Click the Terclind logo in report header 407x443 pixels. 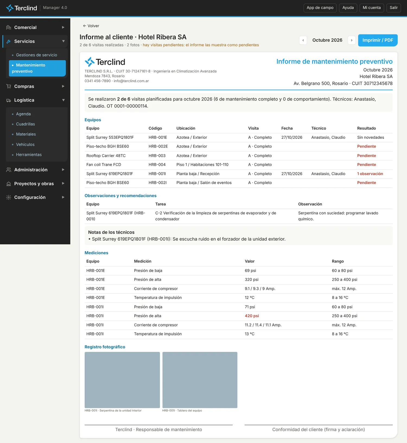[105, 62]
